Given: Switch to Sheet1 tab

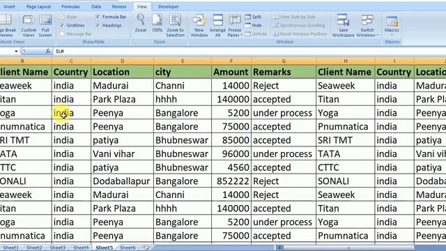Looking at the screenshot, I should (x=11, y=248).
